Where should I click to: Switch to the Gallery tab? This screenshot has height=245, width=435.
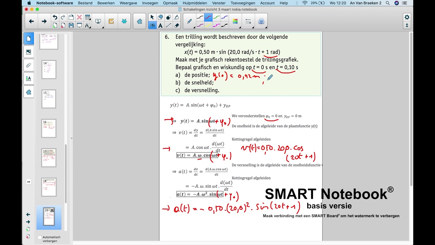coord(29,52)
